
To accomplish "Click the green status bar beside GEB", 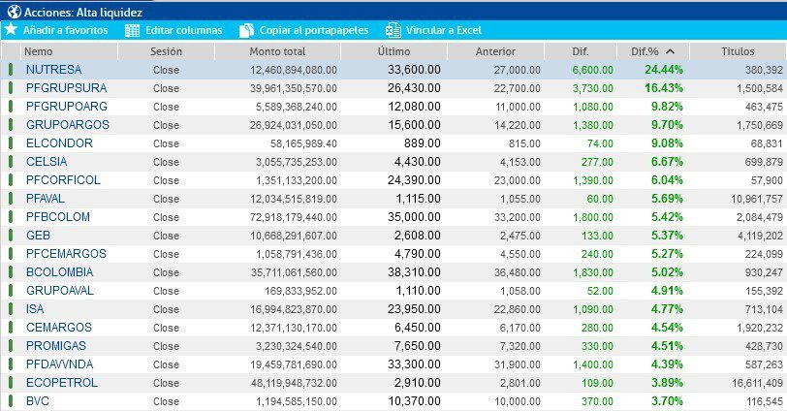I will (11, 235).
